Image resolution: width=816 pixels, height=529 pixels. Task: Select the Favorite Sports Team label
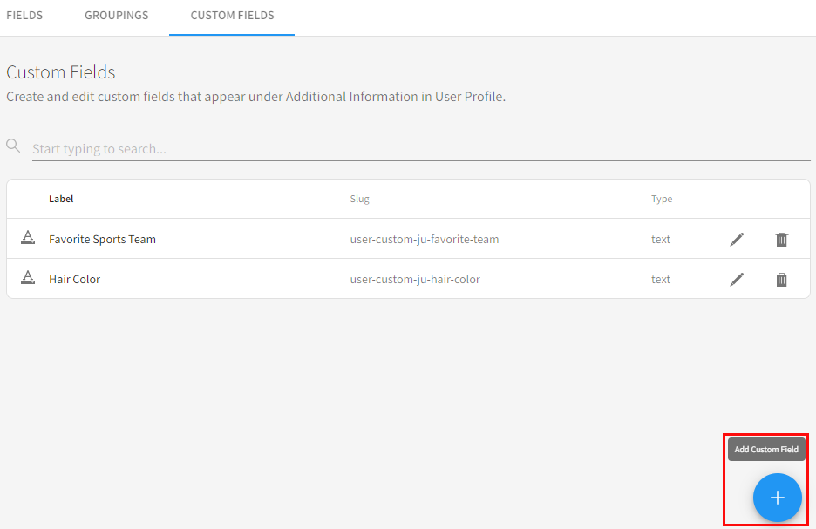(102, 240)
